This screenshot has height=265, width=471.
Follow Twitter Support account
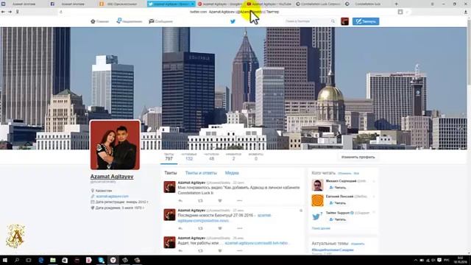(x=338, y=219)
